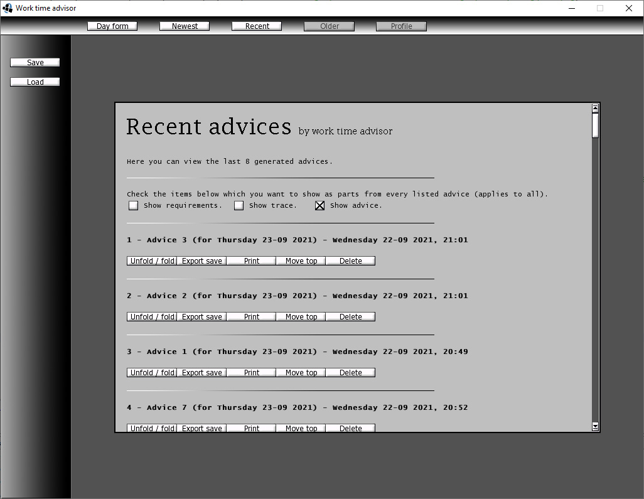
Task: Move Advice 1 to top
Action: 301,372
